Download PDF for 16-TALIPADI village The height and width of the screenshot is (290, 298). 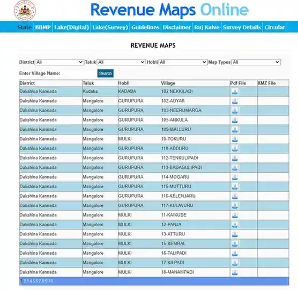[235, 253]
